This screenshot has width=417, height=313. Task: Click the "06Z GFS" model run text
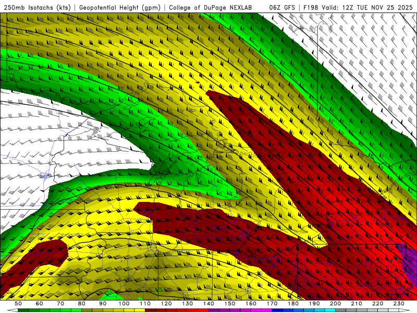tap(282, 7)
